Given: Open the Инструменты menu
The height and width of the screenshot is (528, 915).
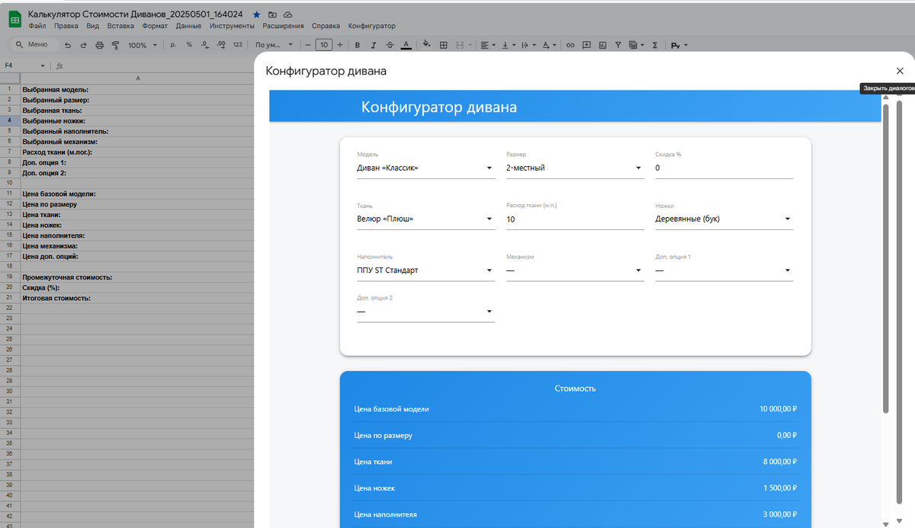Looking at the screenshot, I should (x=232, y=26).
